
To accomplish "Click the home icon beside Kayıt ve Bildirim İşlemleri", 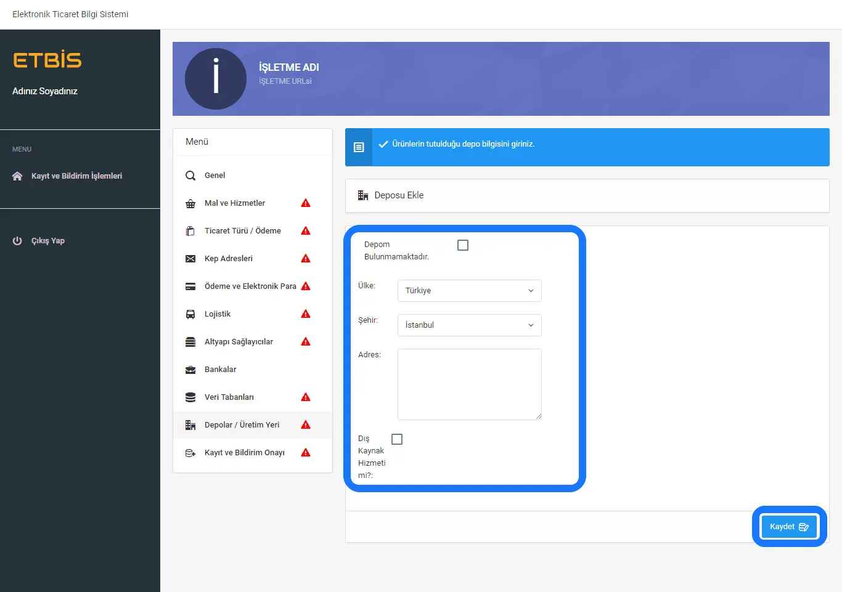I will tap(17, 176).
